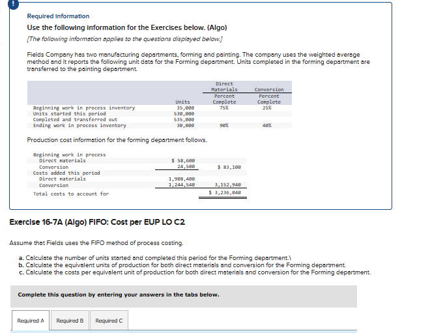
Task: Click the Fields Company description paragraph
Action: (198, 62)
